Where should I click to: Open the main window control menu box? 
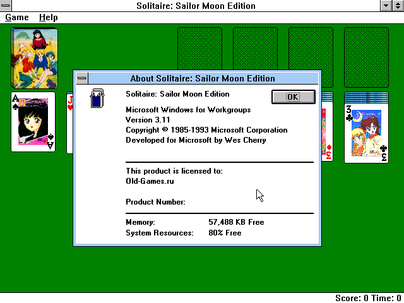click(x=6, y=6)
